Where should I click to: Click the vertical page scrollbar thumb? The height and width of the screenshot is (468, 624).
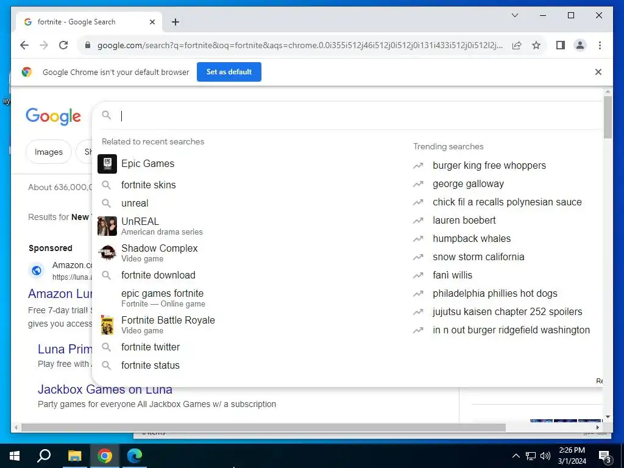(x=608, y=117)
